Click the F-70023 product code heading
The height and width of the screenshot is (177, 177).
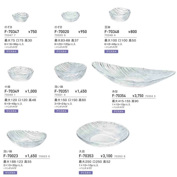click(x=11, y=156)
